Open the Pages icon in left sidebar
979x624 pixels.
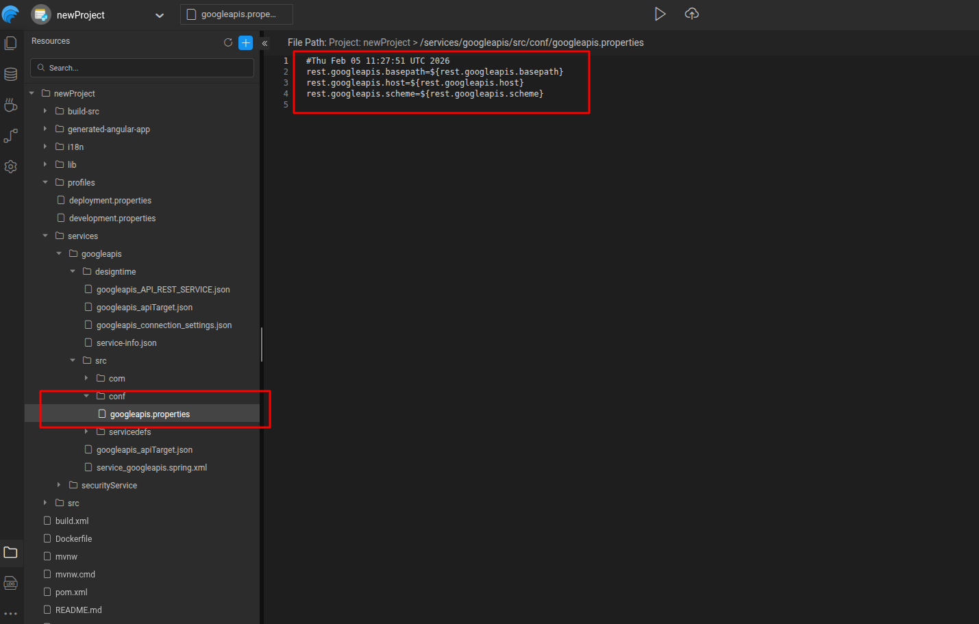click(x=11, y=44)
